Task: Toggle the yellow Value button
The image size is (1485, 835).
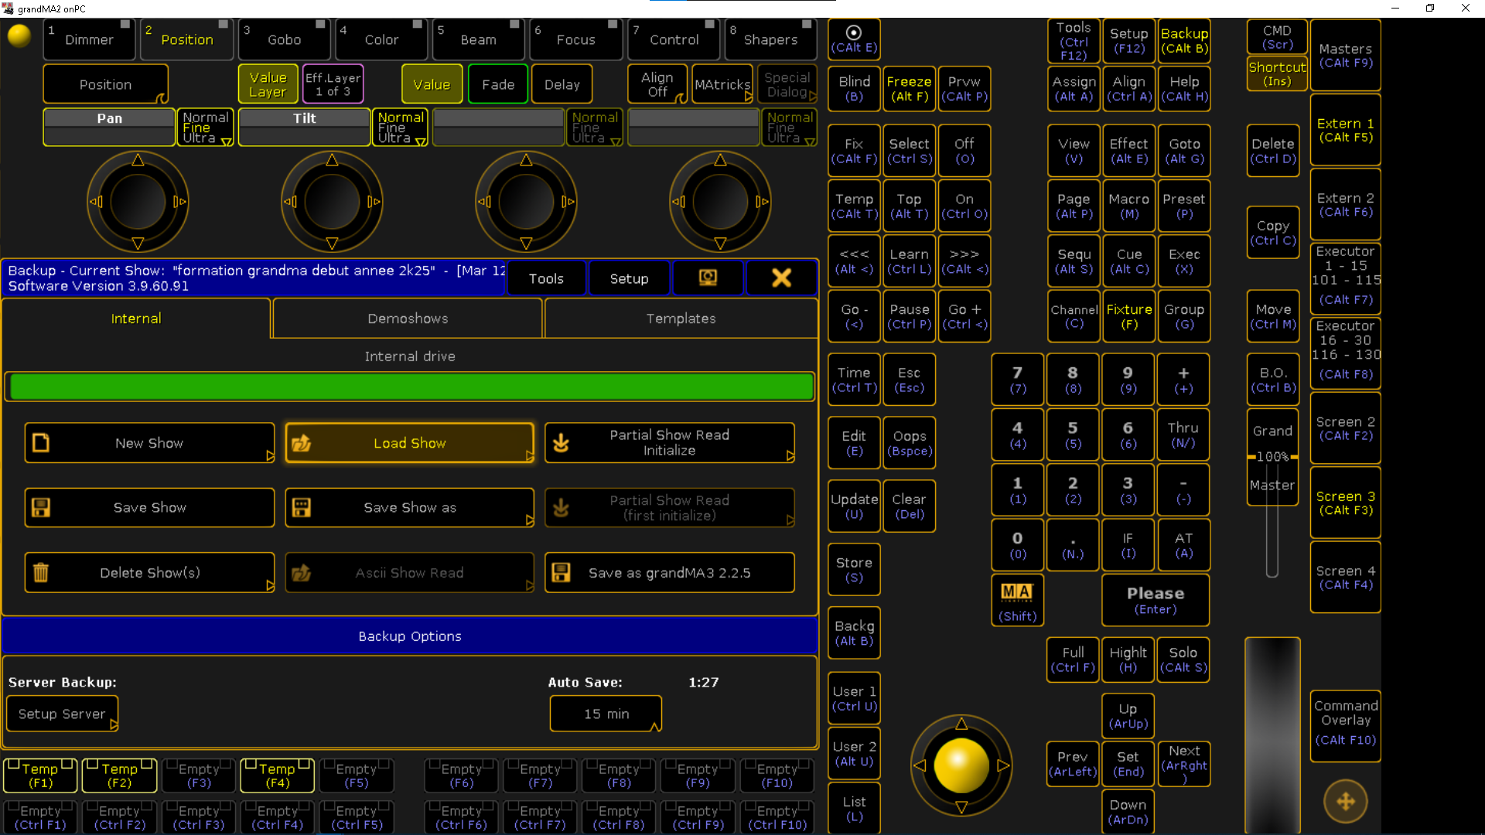Action: click(x=432, y=84)
